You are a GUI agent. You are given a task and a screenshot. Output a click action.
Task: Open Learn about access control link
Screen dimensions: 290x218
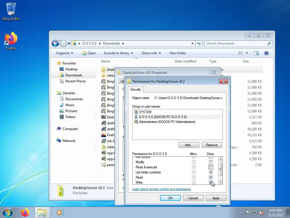pos(161,189)
